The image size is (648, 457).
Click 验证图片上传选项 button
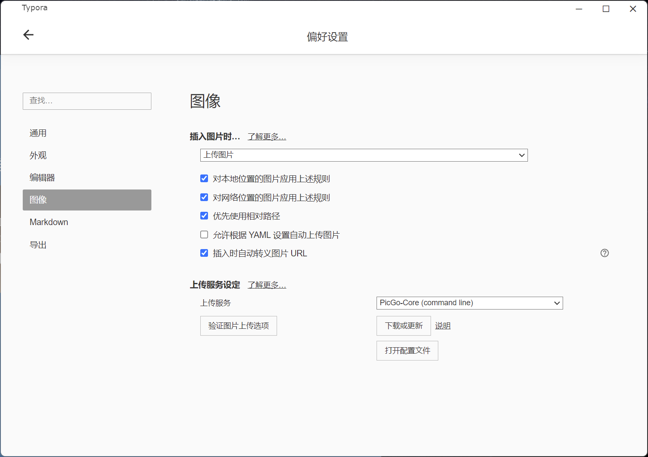[x=238, y=326]
